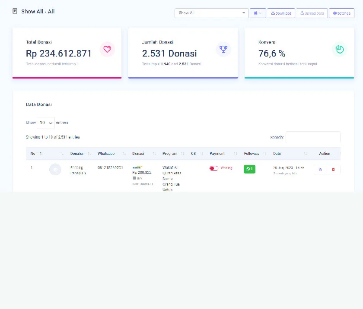363x309 pixels.
Task: Open the Show All filter dropdown
Action: 211,13
